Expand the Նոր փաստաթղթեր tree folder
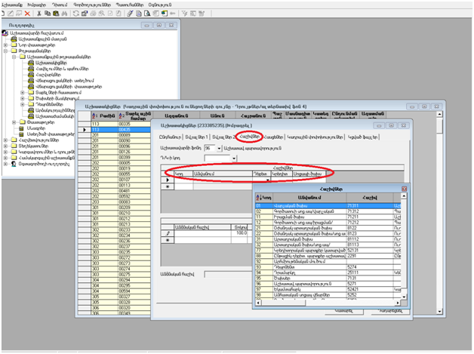Image resolution: width=474 pixels, height=354 pixels. (x=6, y=46)
